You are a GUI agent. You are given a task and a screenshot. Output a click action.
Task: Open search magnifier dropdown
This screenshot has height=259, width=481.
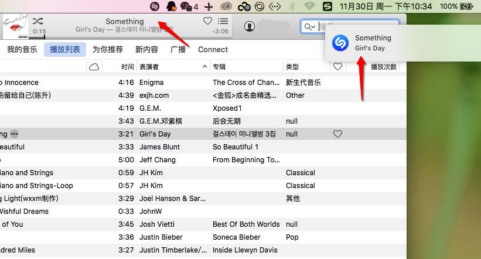coord(309,27)
